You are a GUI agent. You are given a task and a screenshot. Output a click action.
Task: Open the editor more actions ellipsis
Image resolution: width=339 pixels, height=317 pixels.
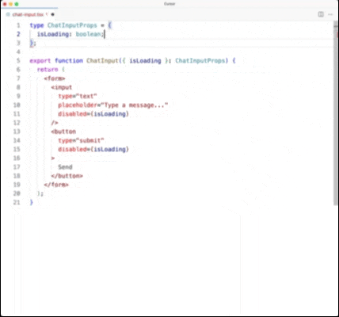pos(330,14)
